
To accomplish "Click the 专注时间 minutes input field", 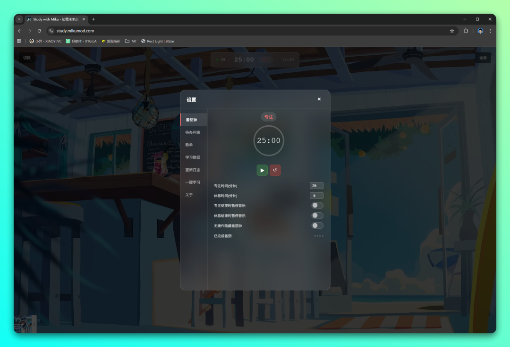I will point(316,186).
